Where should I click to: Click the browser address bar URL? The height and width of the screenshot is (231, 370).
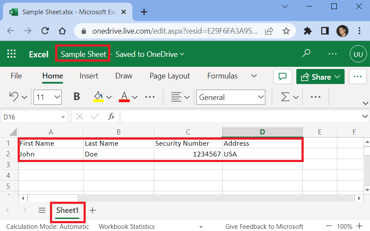coord(175,31)
